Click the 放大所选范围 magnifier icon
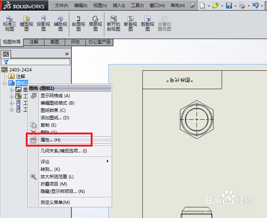This screenshot has width=267, height=218. tap(34, 177)
